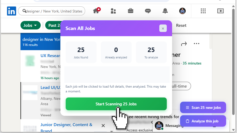Viewport: 237px width, 133px height.
Task: Open the Jobs briefcase icon
Action: coord(131,11)
